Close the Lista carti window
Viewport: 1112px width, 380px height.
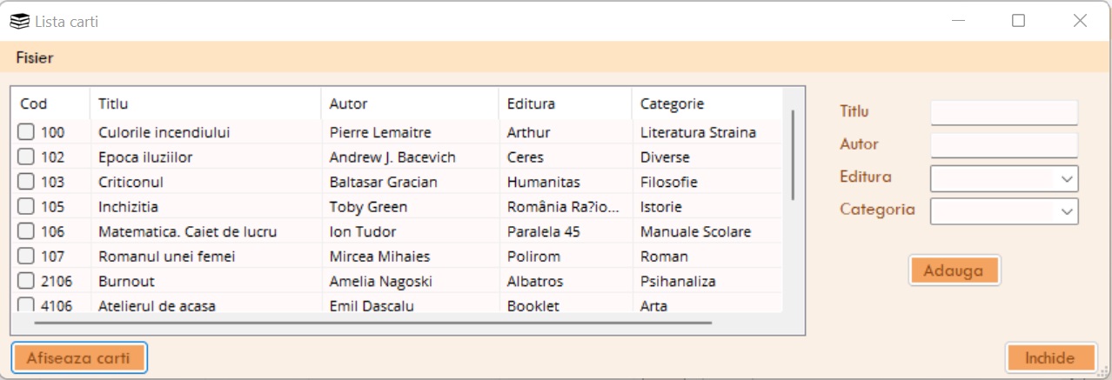1080,21
